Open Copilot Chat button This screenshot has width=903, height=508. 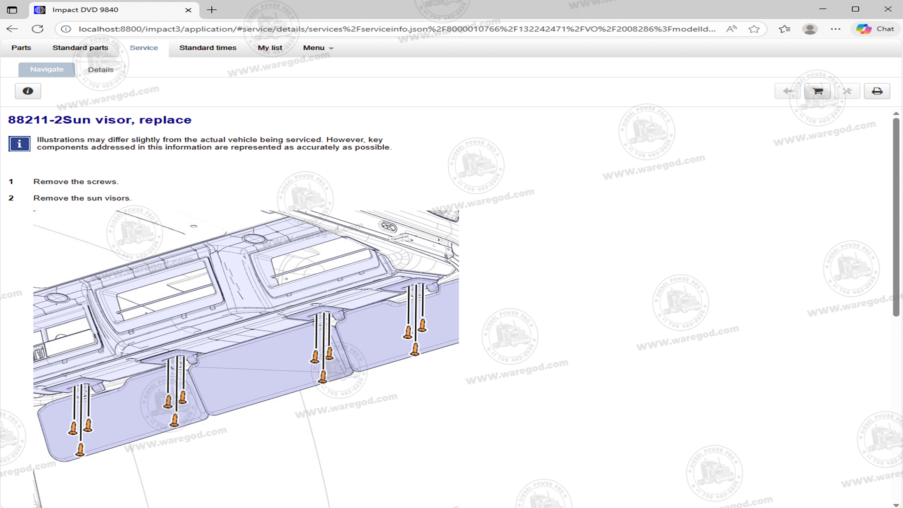click(x=875, y=29)
